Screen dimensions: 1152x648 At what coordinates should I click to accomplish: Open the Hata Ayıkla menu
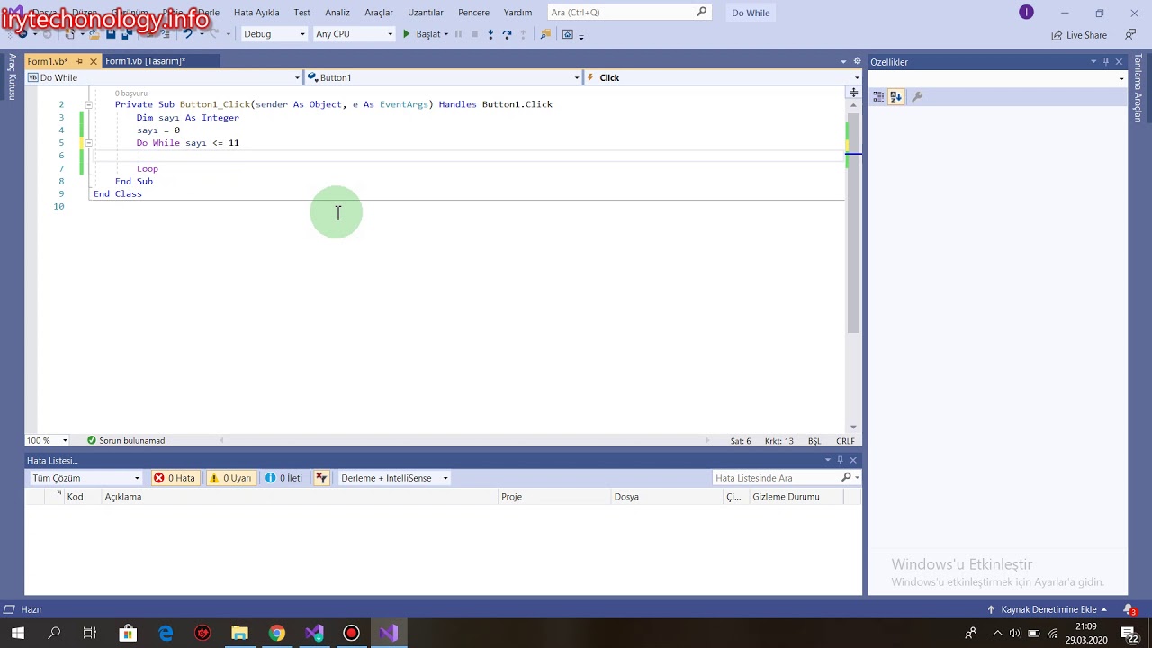[256, 13]
